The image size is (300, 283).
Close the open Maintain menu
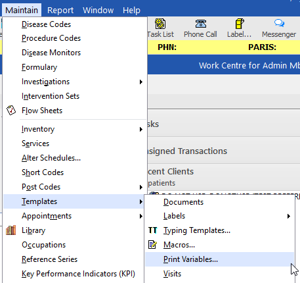(x=22, y=10)
